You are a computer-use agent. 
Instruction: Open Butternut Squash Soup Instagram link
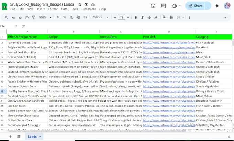pos(169,86)
